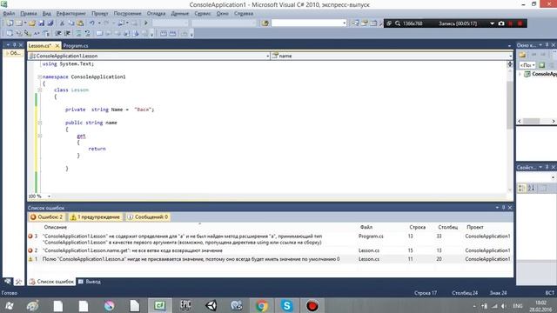The image size is (557, 313).
Task: Cut selection with the scissors icon
Action: pos(62,23)
